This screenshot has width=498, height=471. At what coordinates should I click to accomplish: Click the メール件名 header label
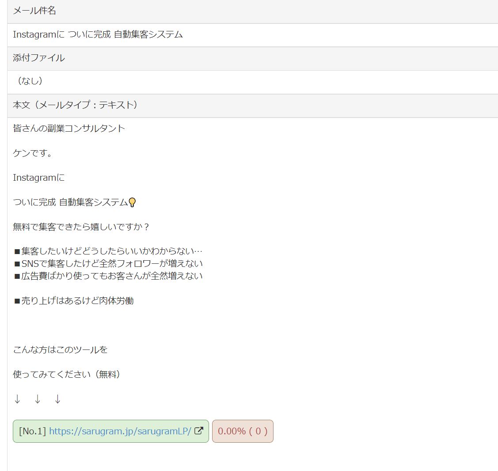point(34,11)
